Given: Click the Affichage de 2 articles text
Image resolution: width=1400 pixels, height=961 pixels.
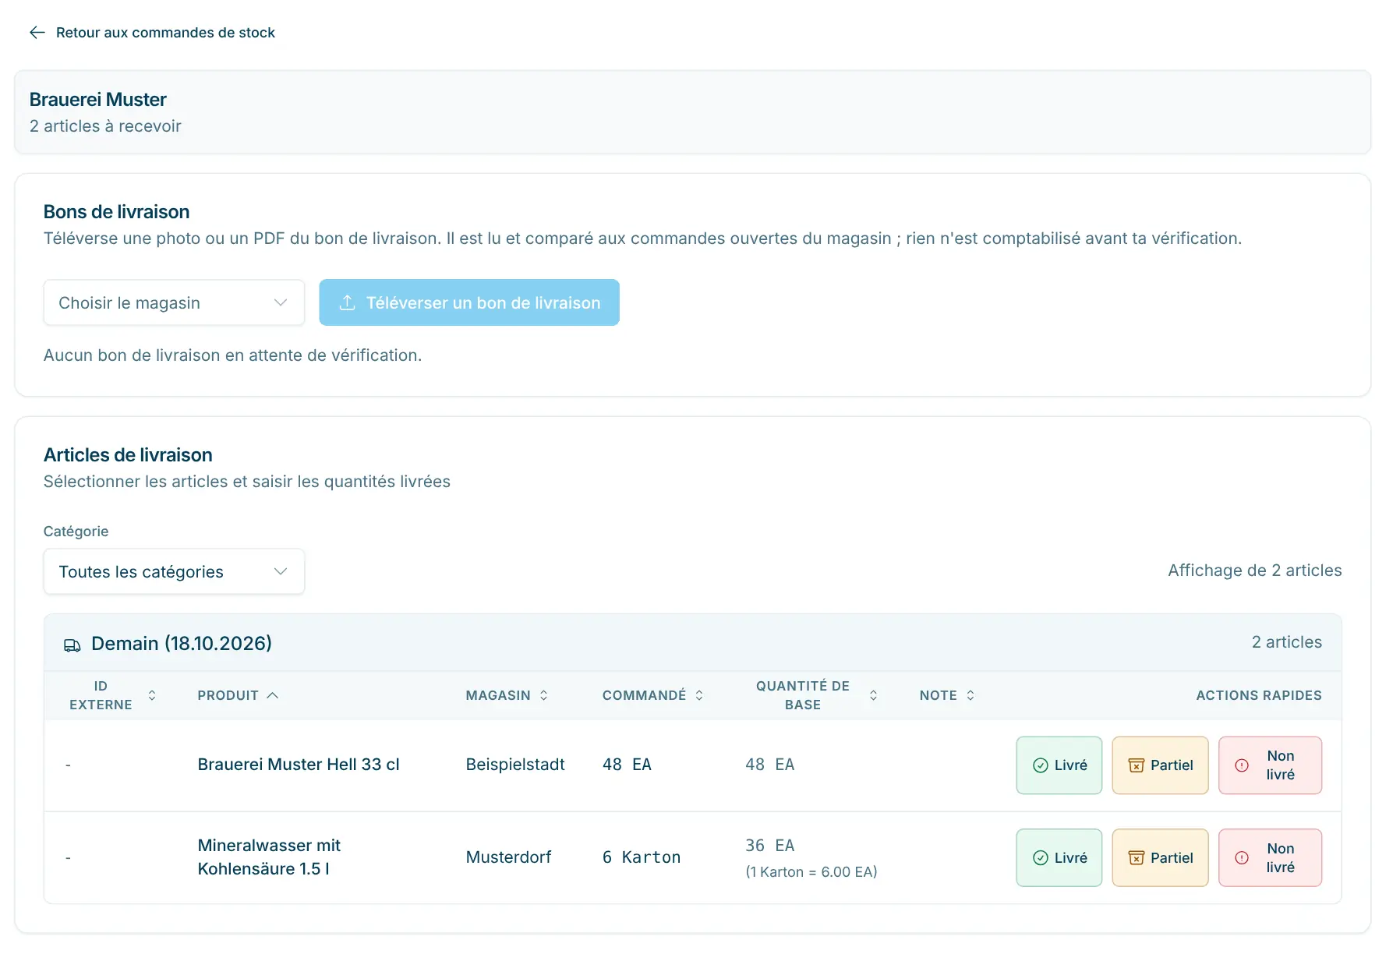Looking at the screenshot, I should 1255,571.
